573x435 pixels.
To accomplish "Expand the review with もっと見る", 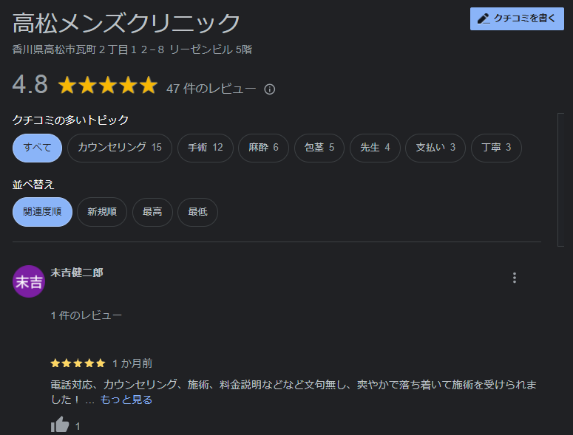I will (x=126, y=400).
